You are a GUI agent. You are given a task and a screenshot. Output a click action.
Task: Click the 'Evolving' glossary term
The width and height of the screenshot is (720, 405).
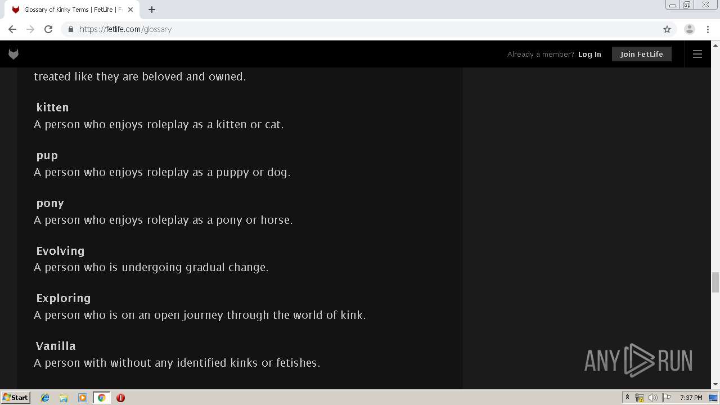[60, 251]
